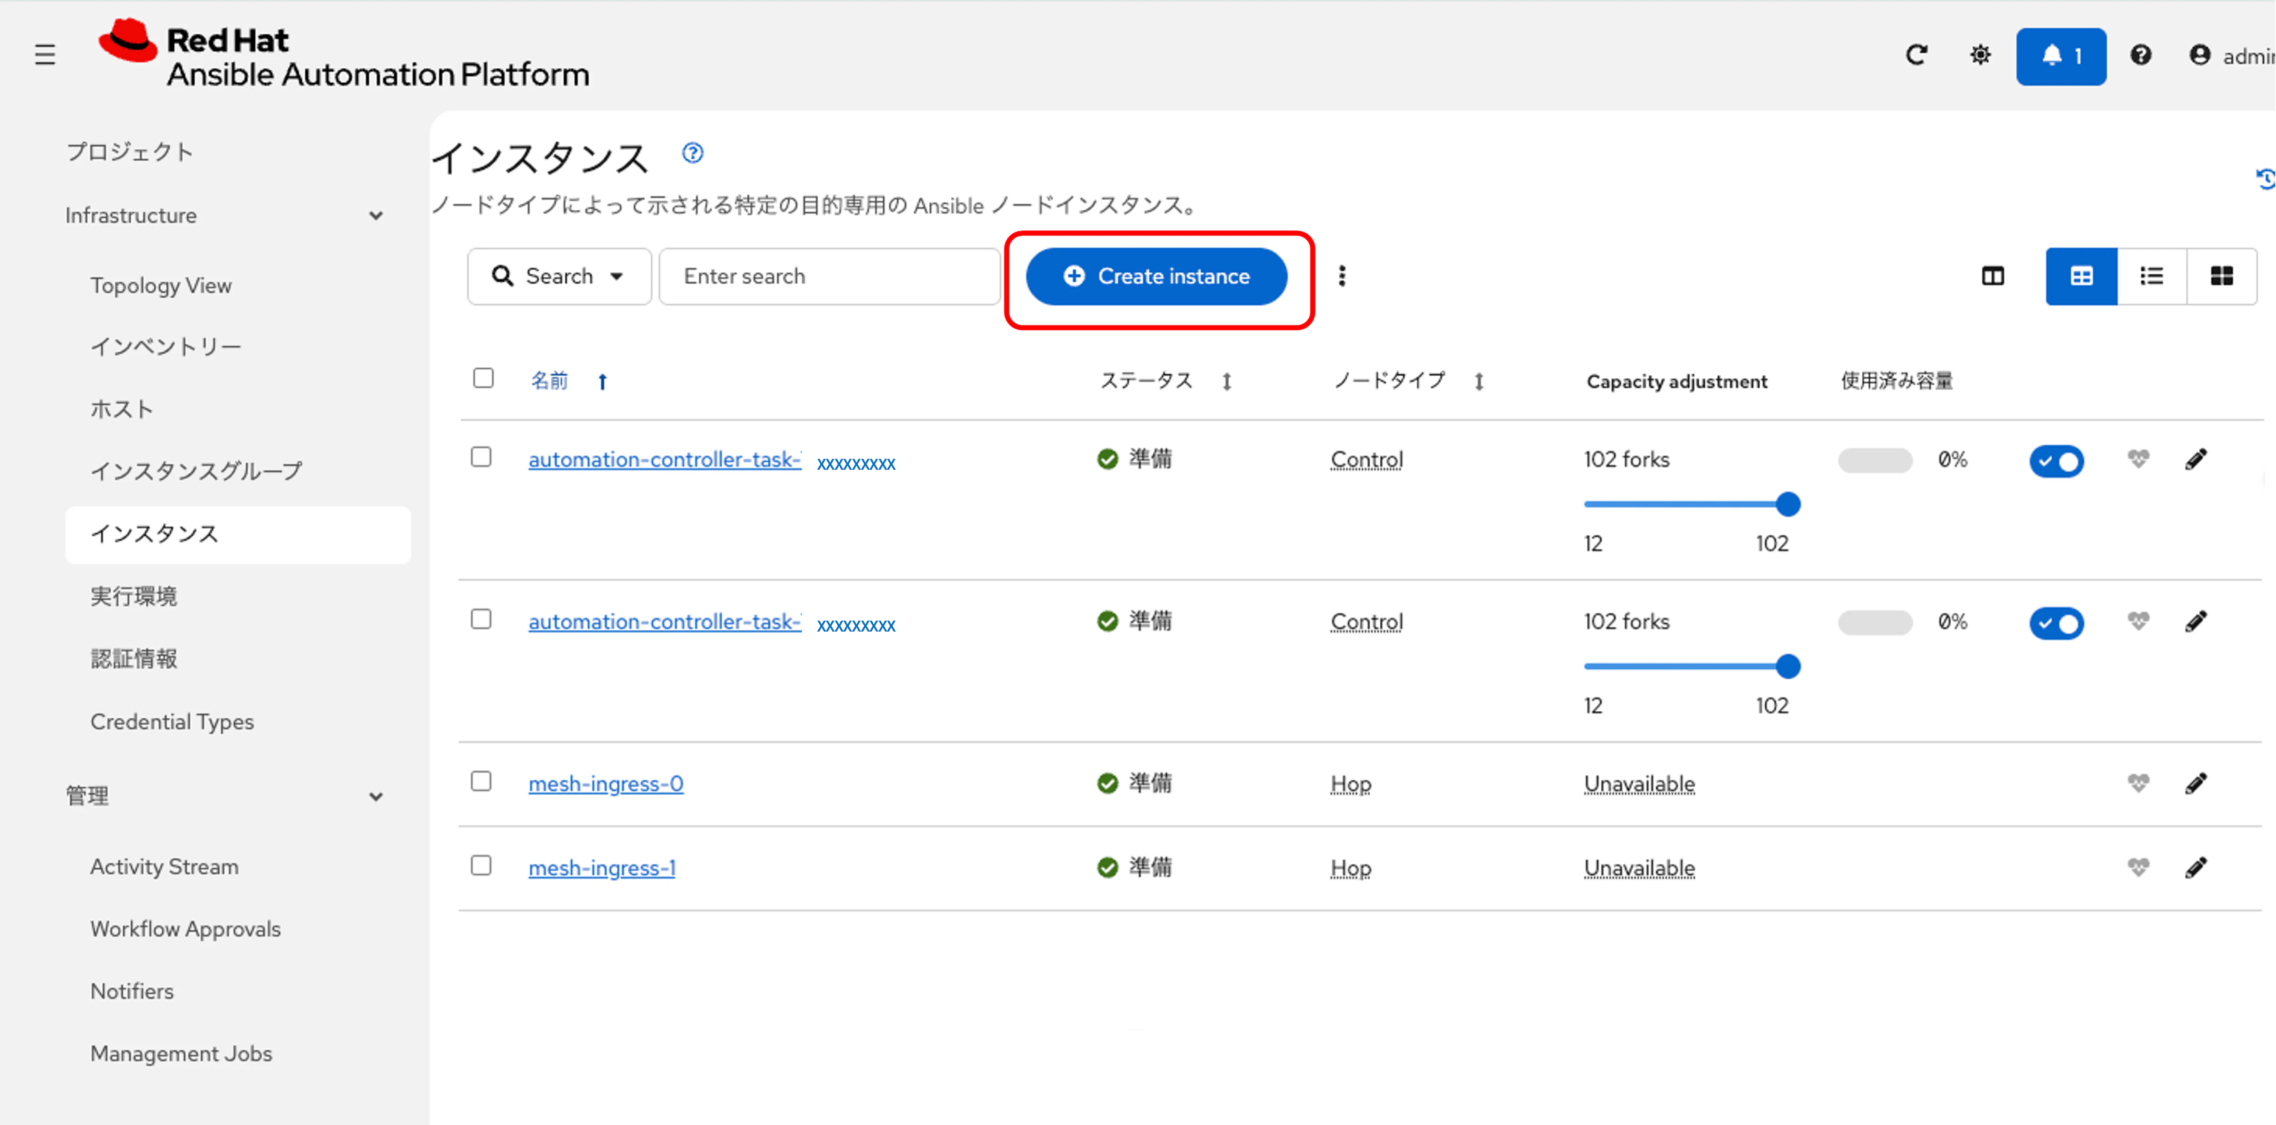
Task: Open the admin user account menu
Action: coord(2232,56)
